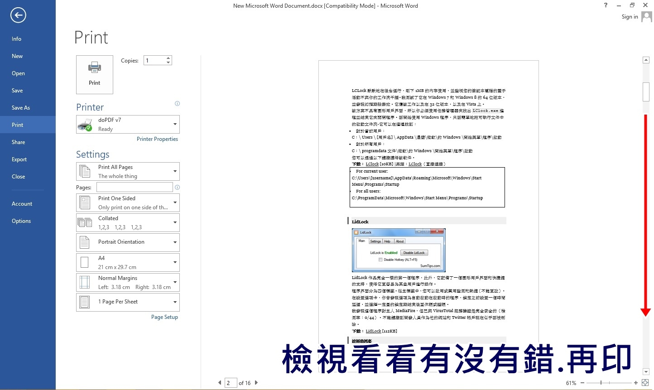The image size is (654, 390).
Task: Select Open in the backstage menu
Action: pyautogui.click(x=28, y=73)
